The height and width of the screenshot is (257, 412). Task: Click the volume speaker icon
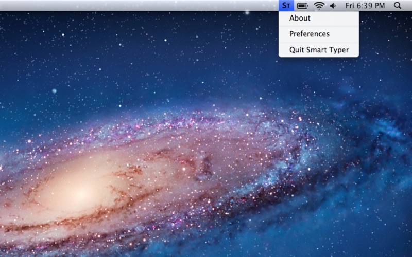click(333, 6)
